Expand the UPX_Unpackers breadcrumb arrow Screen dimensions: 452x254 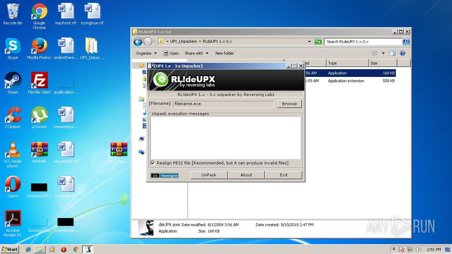[x=200, y=42]
